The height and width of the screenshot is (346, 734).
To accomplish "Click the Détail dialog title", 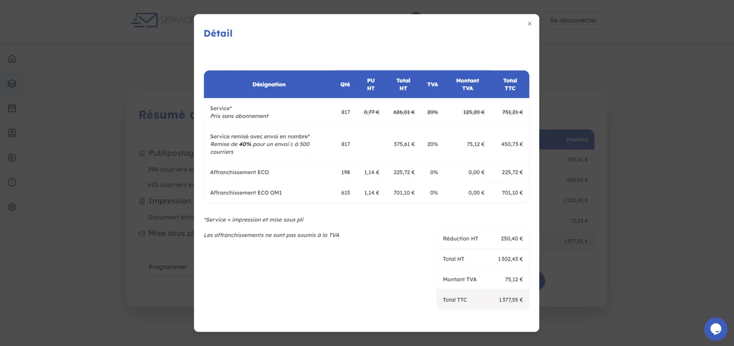I will click(218, 33).
